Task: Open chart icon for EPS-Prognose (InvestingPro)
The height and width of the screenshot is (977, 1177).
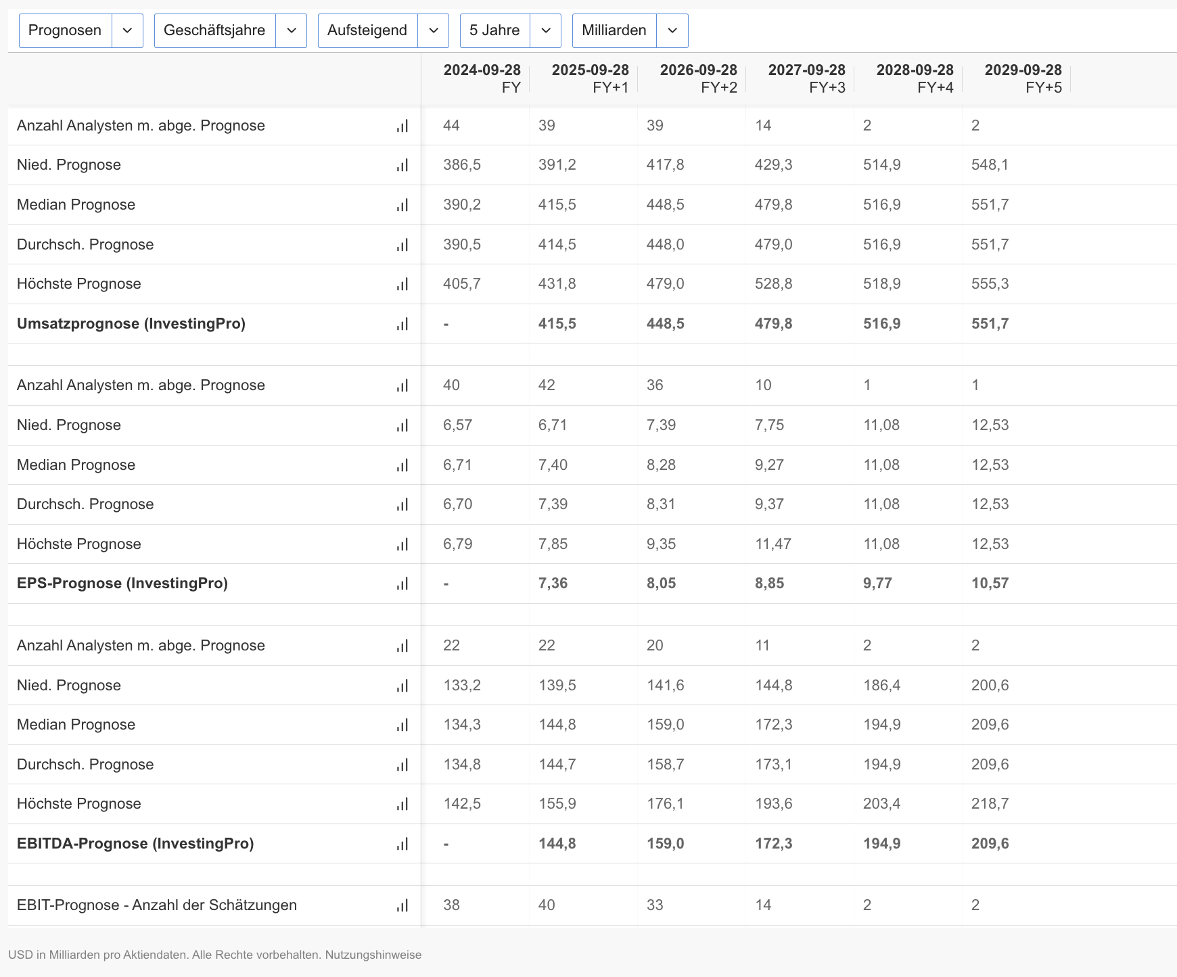Action: coord(402,583)
